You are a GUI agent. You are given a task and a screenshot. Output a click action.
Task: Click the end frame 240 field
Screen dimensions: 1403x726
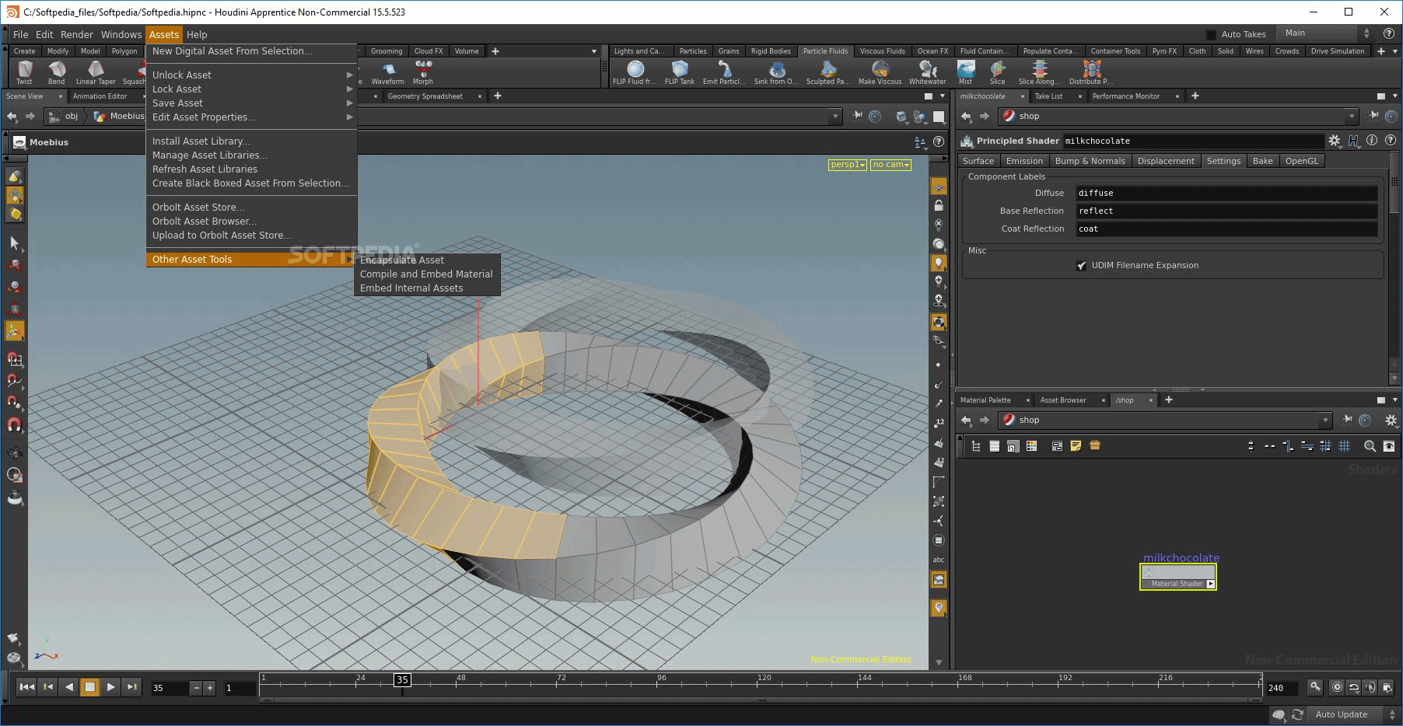click(1281, 688)
